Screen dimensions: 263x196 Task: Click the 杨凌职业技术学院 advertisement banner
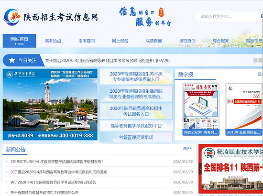point(231,168)
